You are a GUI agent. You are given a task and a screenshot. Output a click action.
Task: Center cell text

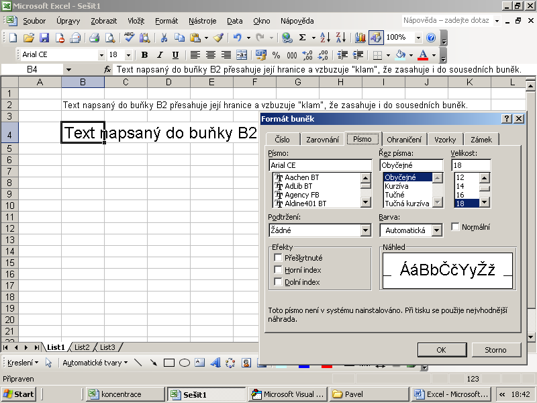point(211,55)
